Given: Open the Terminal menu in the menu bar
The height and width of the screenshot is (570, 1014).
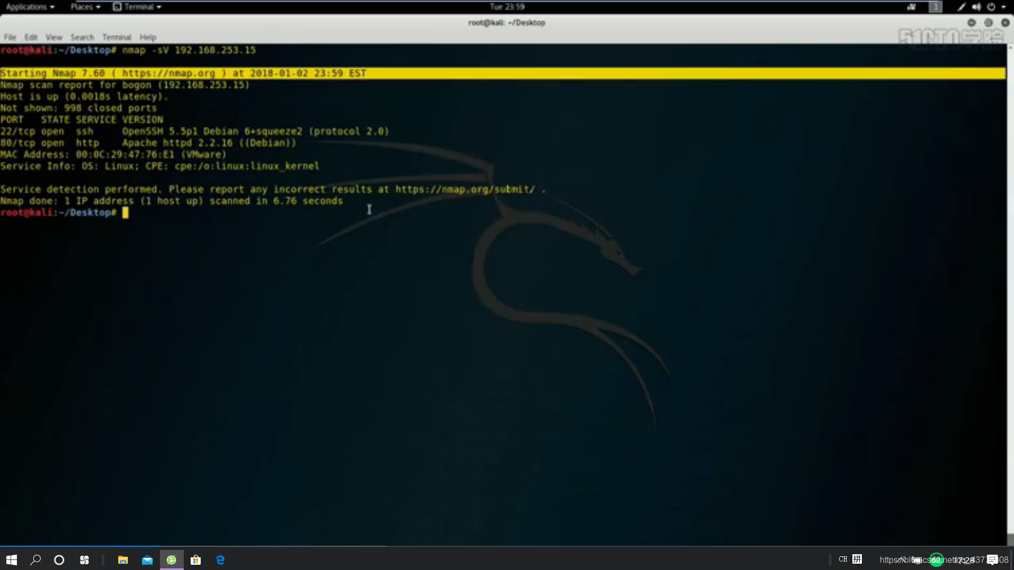Looking at the screenshot, I should pyautogui.click(x=117, y=37).
